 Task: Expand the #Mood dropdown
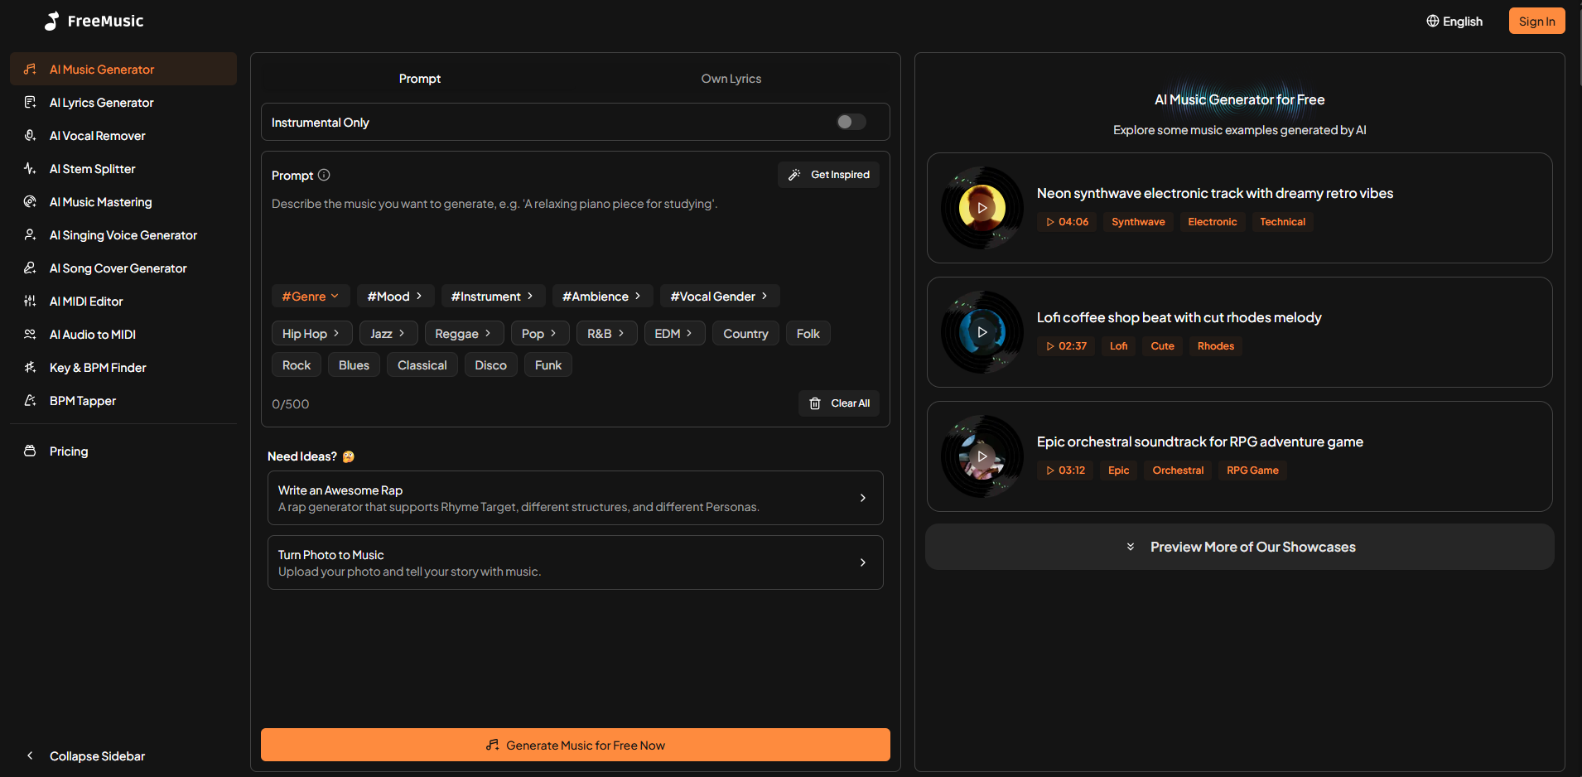[395, 296]
